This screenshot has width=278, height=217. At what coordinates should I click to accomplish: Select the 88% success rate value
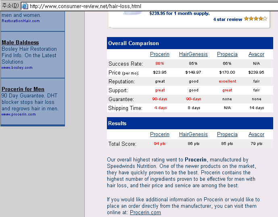(x=159, y=64)
